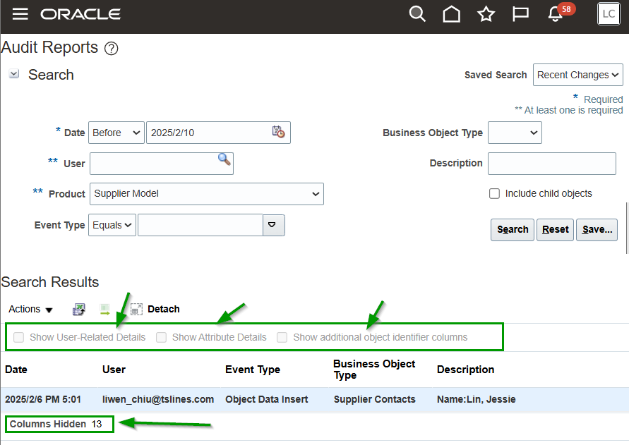Export results to Excel icon

(78, 309)
